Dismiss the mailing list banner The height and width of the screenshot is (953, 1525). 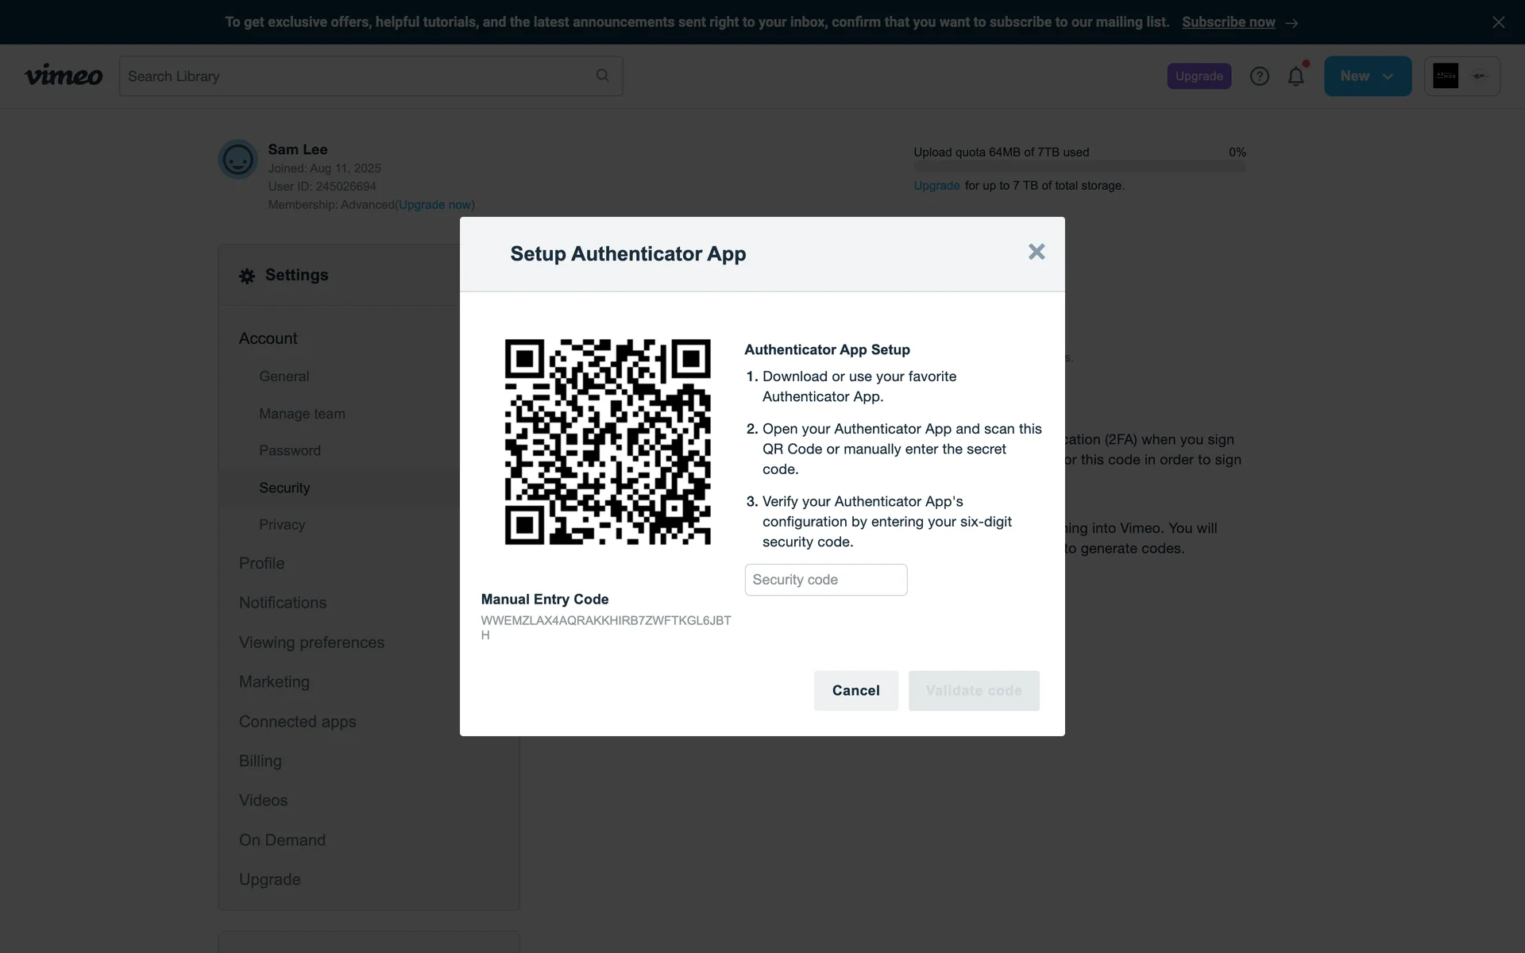click(1498, 22)
